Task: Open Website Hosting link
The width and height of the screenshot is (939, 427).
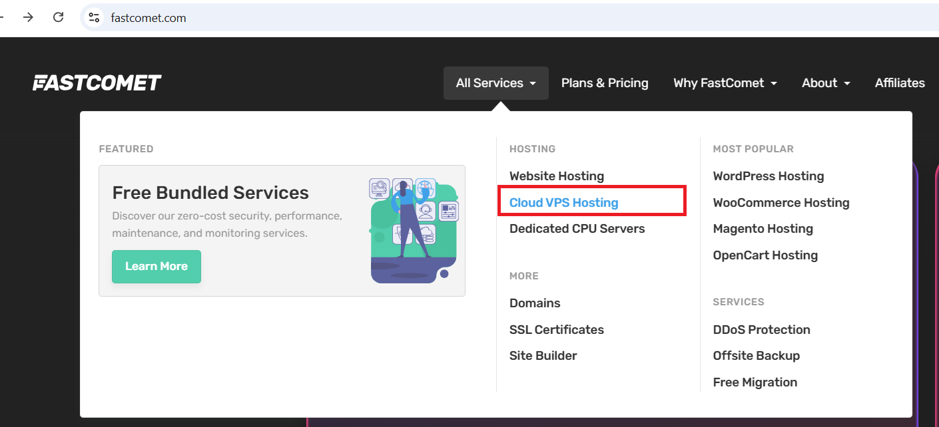Action: (557, 176)
